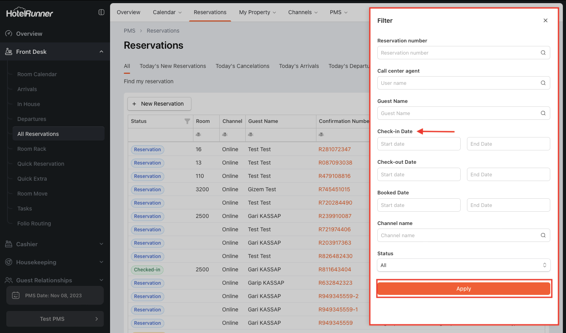Open reservation R281072347 link
Screen dimensions: 566x333
click(334, 149)
